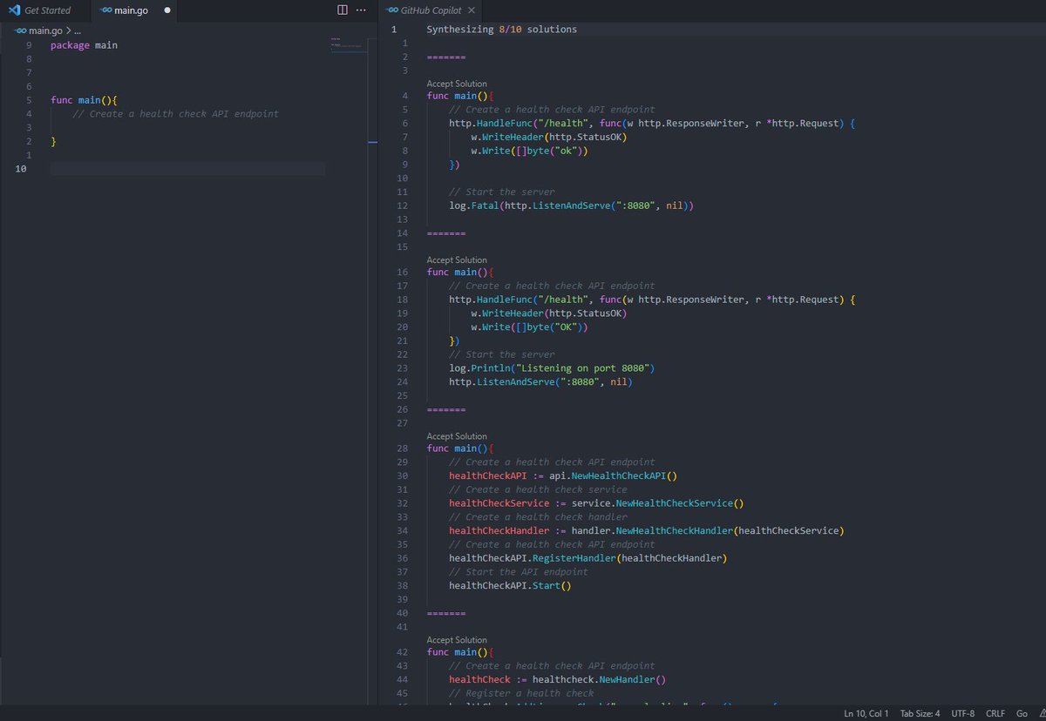Click 'w.Write([]byte("OK"))' on Copilot line 20

click(530, 327)
